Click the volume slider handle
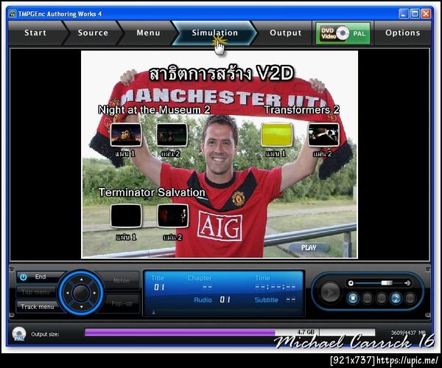This screenshot has width=442, height=368. (x=387, y=282)
